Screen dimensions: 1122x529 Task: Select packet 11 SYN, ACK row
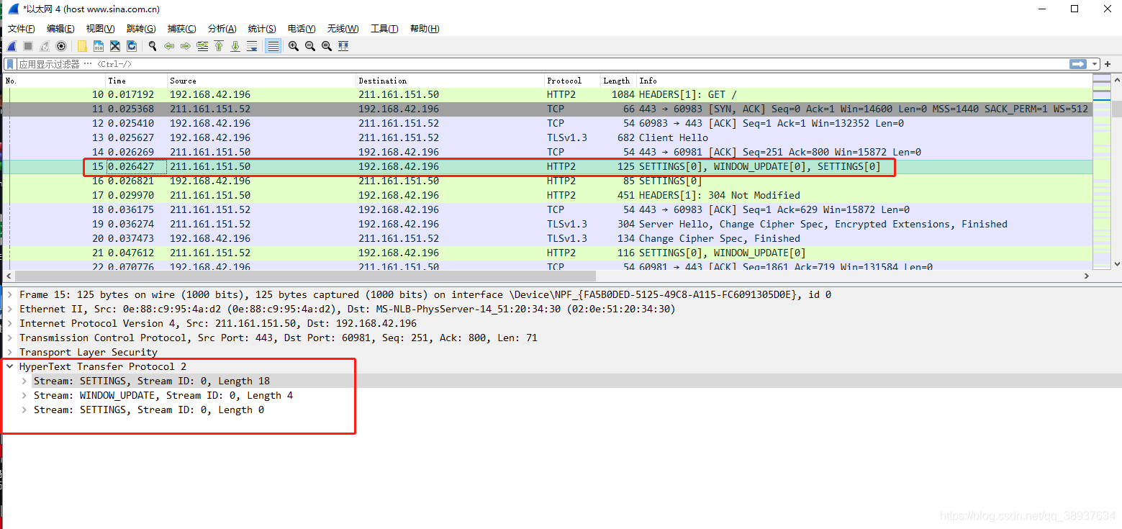coord(547,109)
